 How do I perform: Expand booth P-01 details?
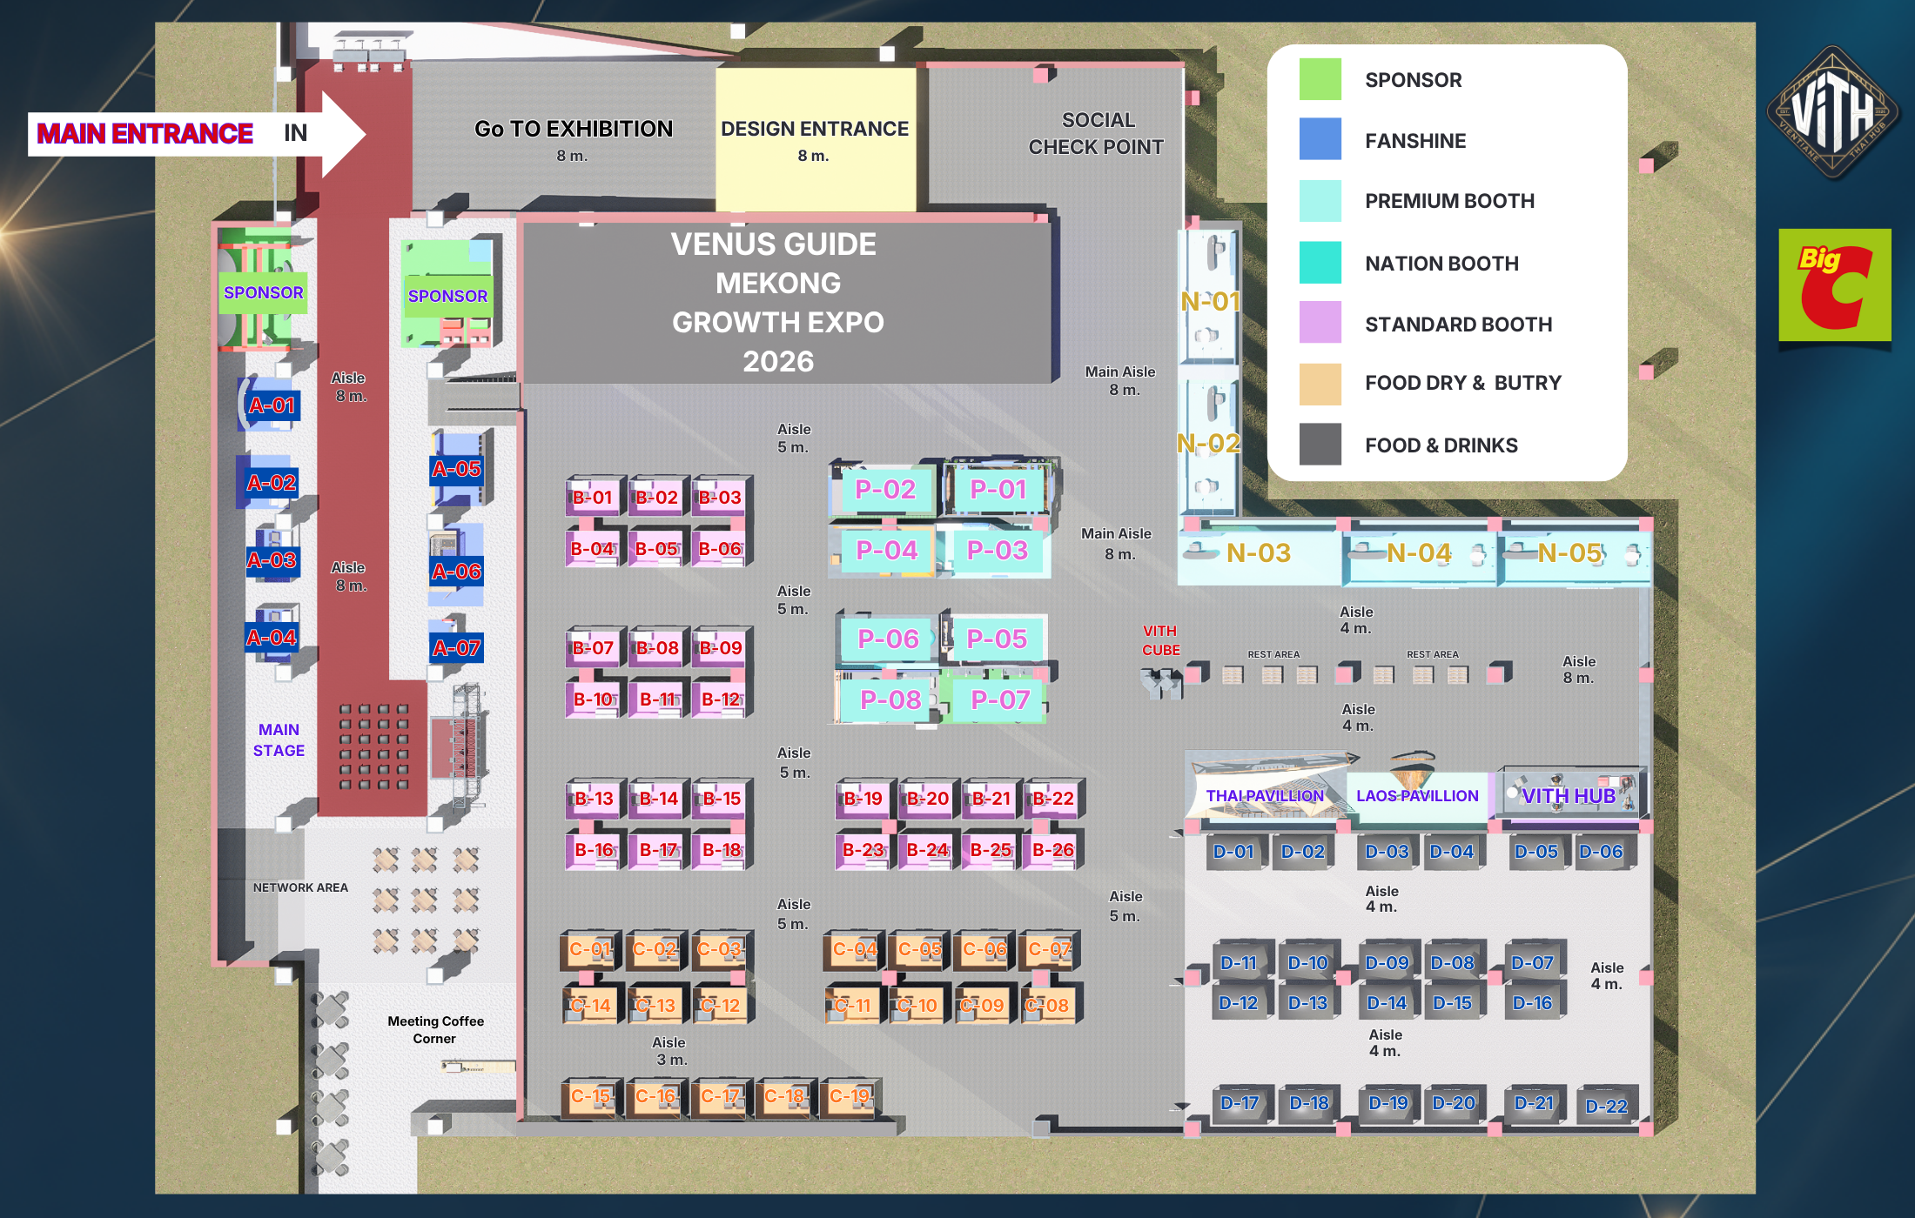[x=999, y=490]
